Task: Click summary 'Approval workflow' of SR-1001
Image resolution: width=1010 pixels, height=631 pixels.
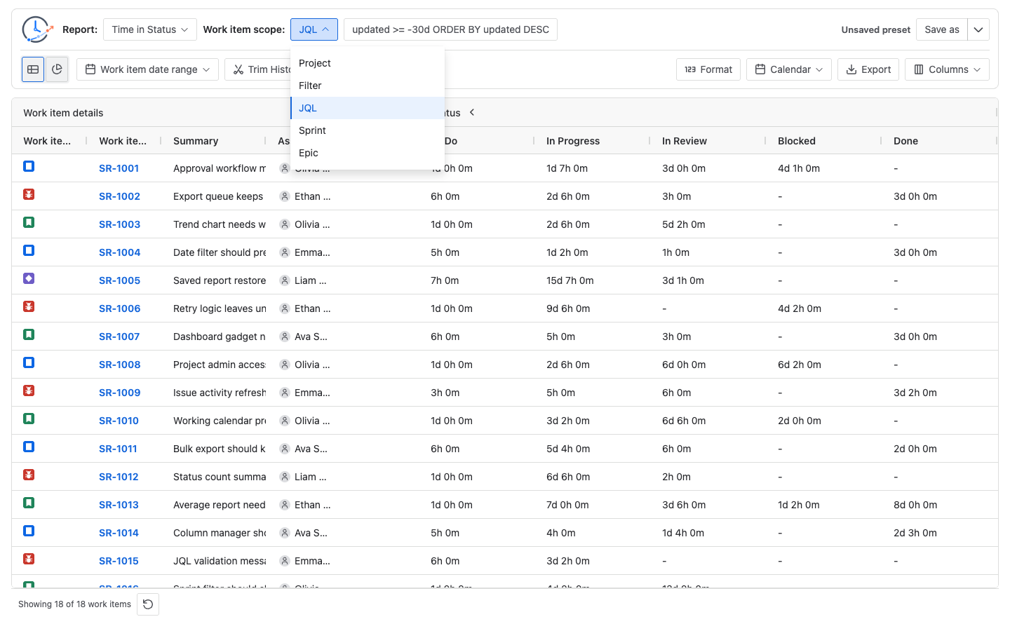Action: coord(220,168)
